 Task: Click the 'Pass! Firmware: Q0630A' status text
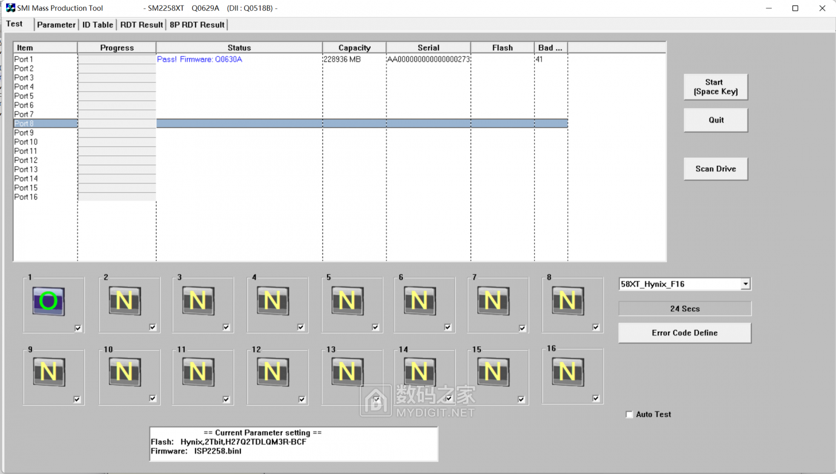[199, 59]
